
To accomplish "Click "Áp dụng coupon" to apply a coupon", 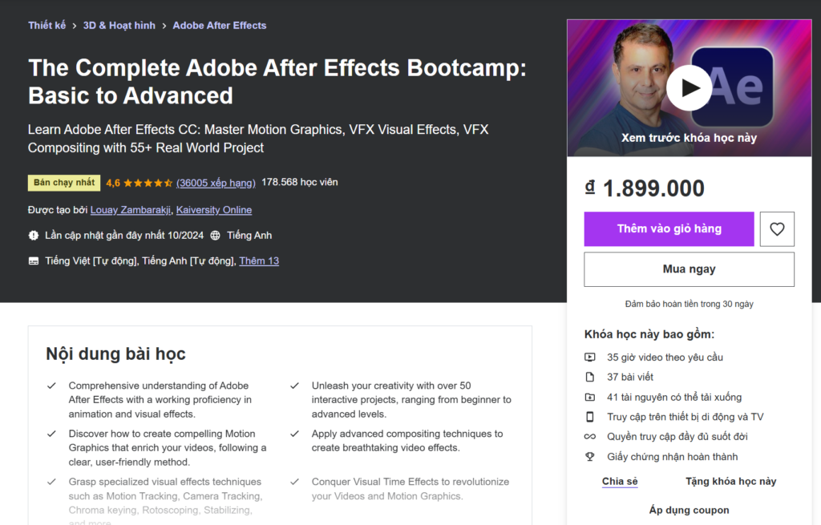I will tap(688, 510).
